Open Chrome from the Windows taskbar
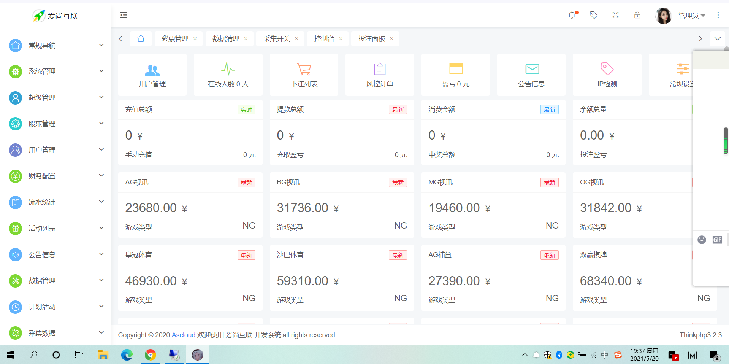 coord(151,355)
